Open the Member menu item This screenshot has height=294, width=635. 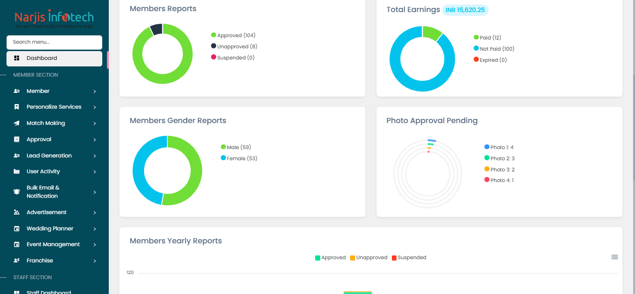click(x=54, y=91)
